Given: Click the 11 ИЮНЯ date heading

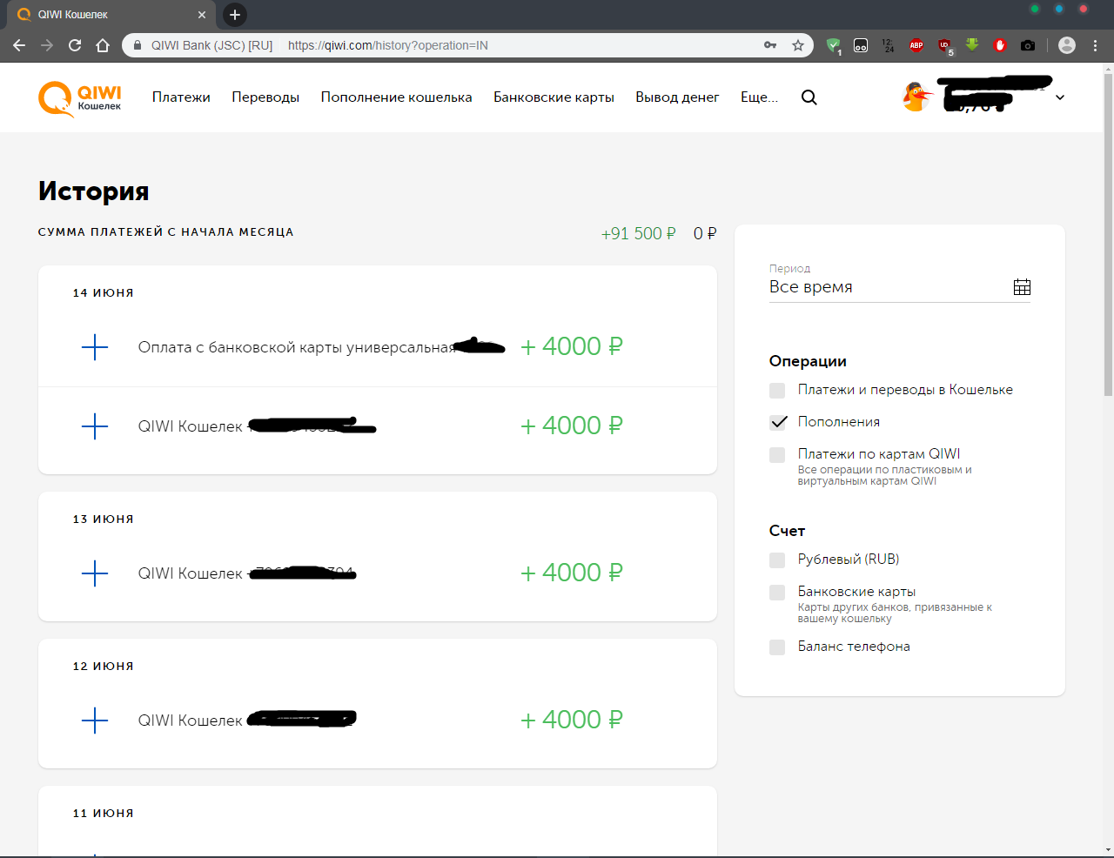Looking at the screenshot, I should point(104,814).
